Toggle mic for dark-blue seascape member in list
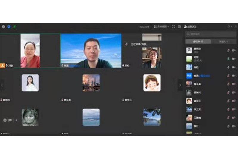 pyautogui.click(x=228, y=109)
